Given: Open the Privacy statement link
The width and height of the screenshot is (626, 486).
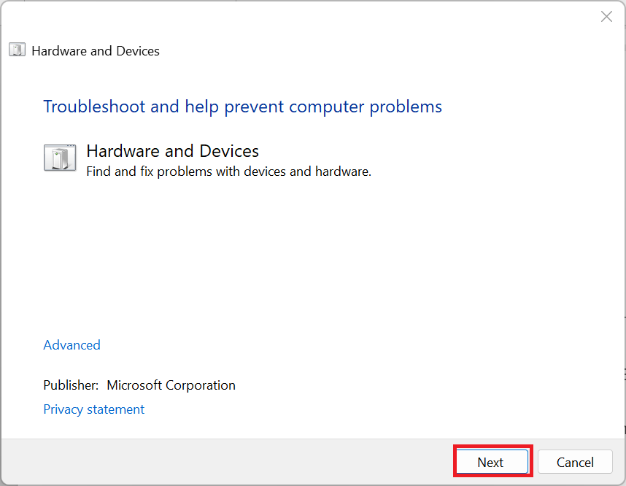Looking at the screenshot, I should pos(93,409).
